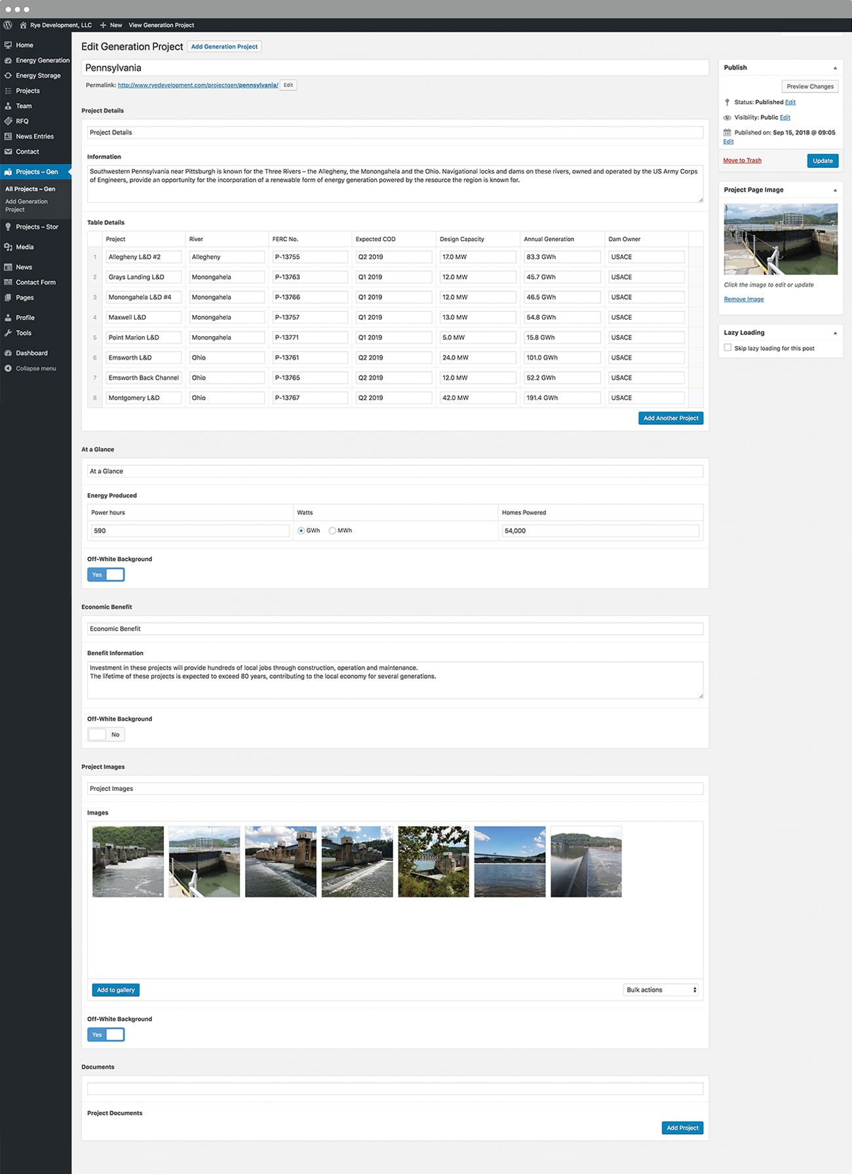Click the Team sidebar icon
The height and width of the screenshot is (1174, 852).
pyautogui.click(x=8, y=106)
